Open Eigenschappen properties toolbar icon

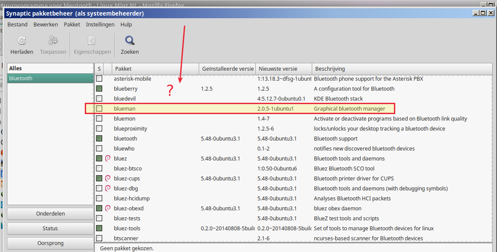pos(92,40)
